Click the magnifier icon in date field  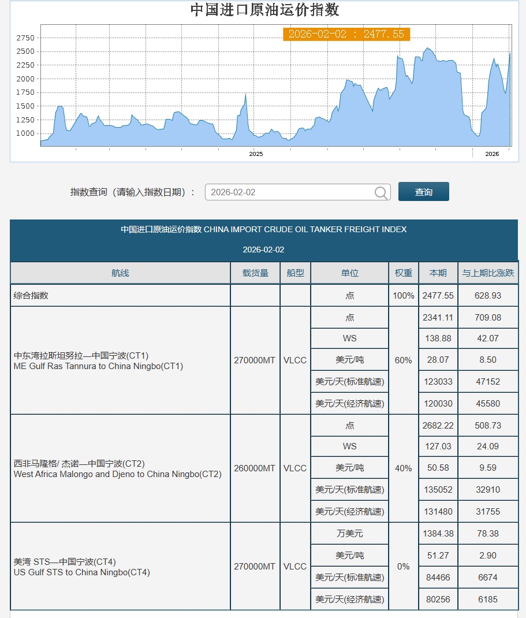click(x=380, y=193)
